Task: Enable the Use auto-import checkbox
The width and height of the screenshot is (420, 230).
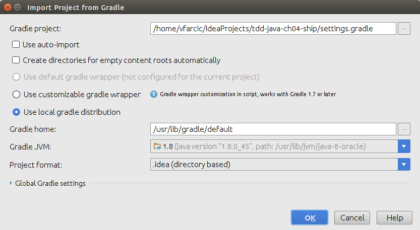Action: pos(16,44)
